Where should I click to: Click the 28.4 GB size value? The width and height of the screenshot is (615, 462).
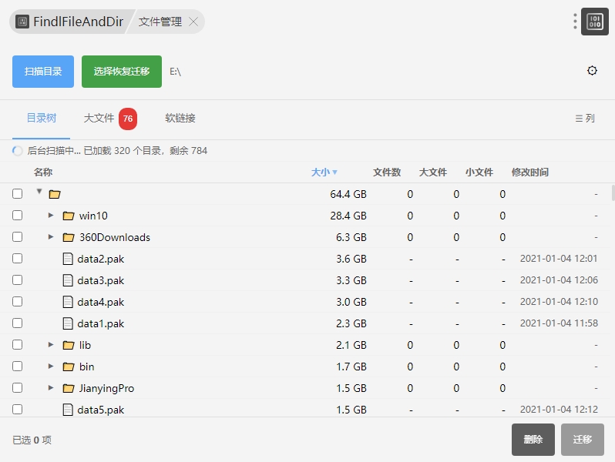[x=348, y=216]
